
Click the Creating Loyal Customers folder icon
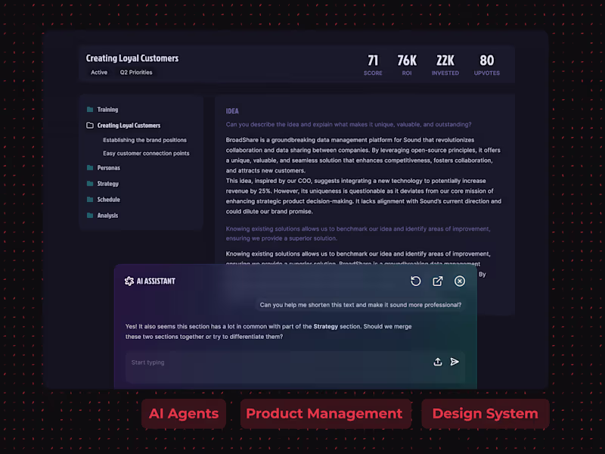coord(90,125)
